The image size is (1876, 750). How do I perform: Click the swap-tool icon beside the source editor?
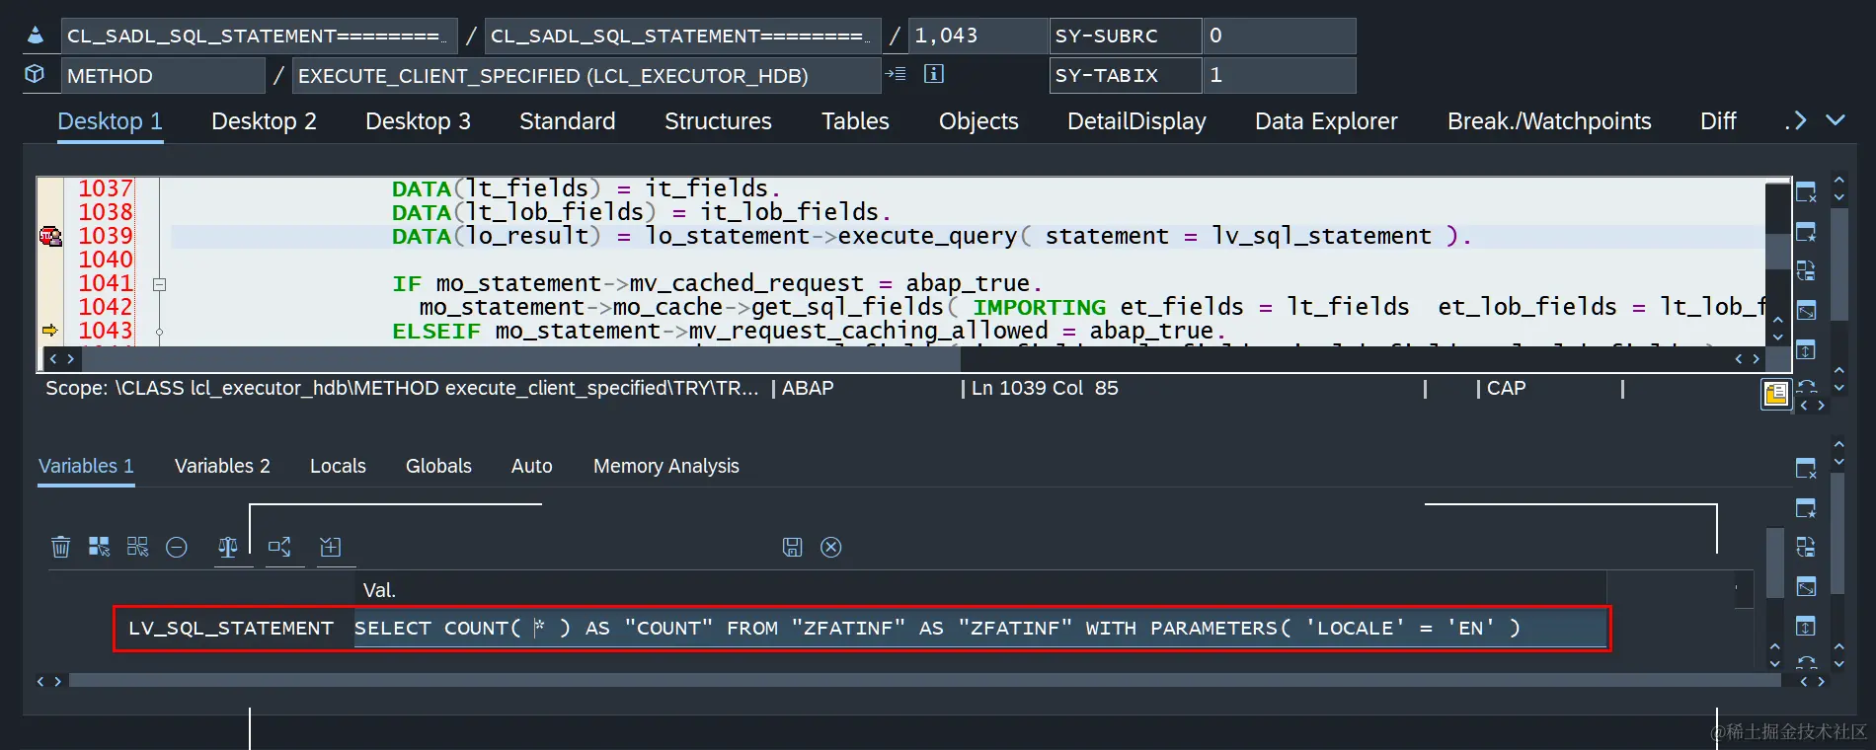pyautogui.click(x=1806, y=271)
